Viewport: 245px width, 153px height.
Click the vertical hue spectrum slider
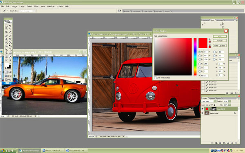point(195,57)
